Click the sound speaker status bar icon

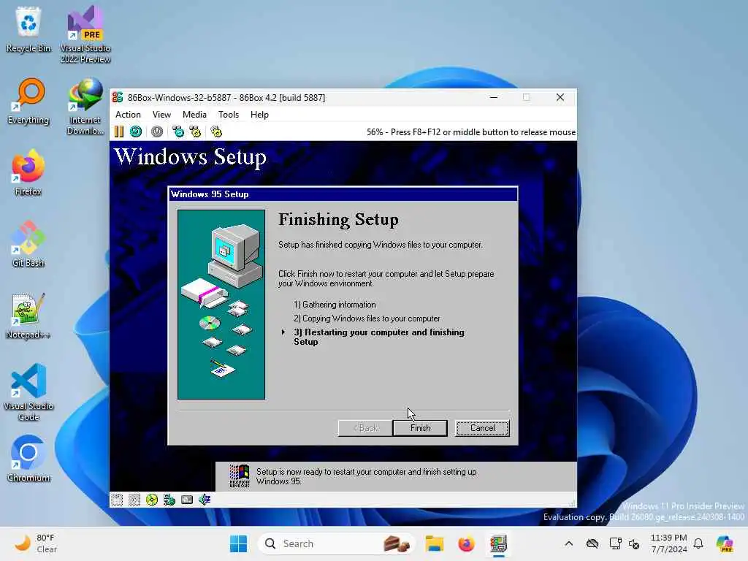[205, 500]
